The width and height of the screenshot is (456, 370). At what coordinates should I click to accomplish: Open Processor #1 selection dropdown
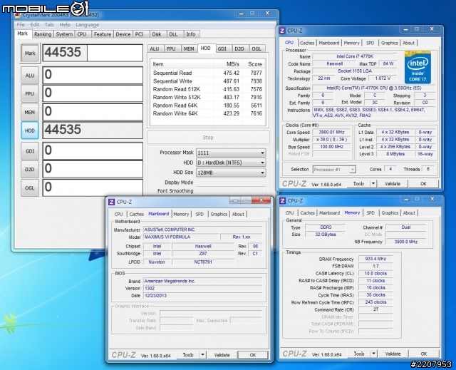click(334, 170)
